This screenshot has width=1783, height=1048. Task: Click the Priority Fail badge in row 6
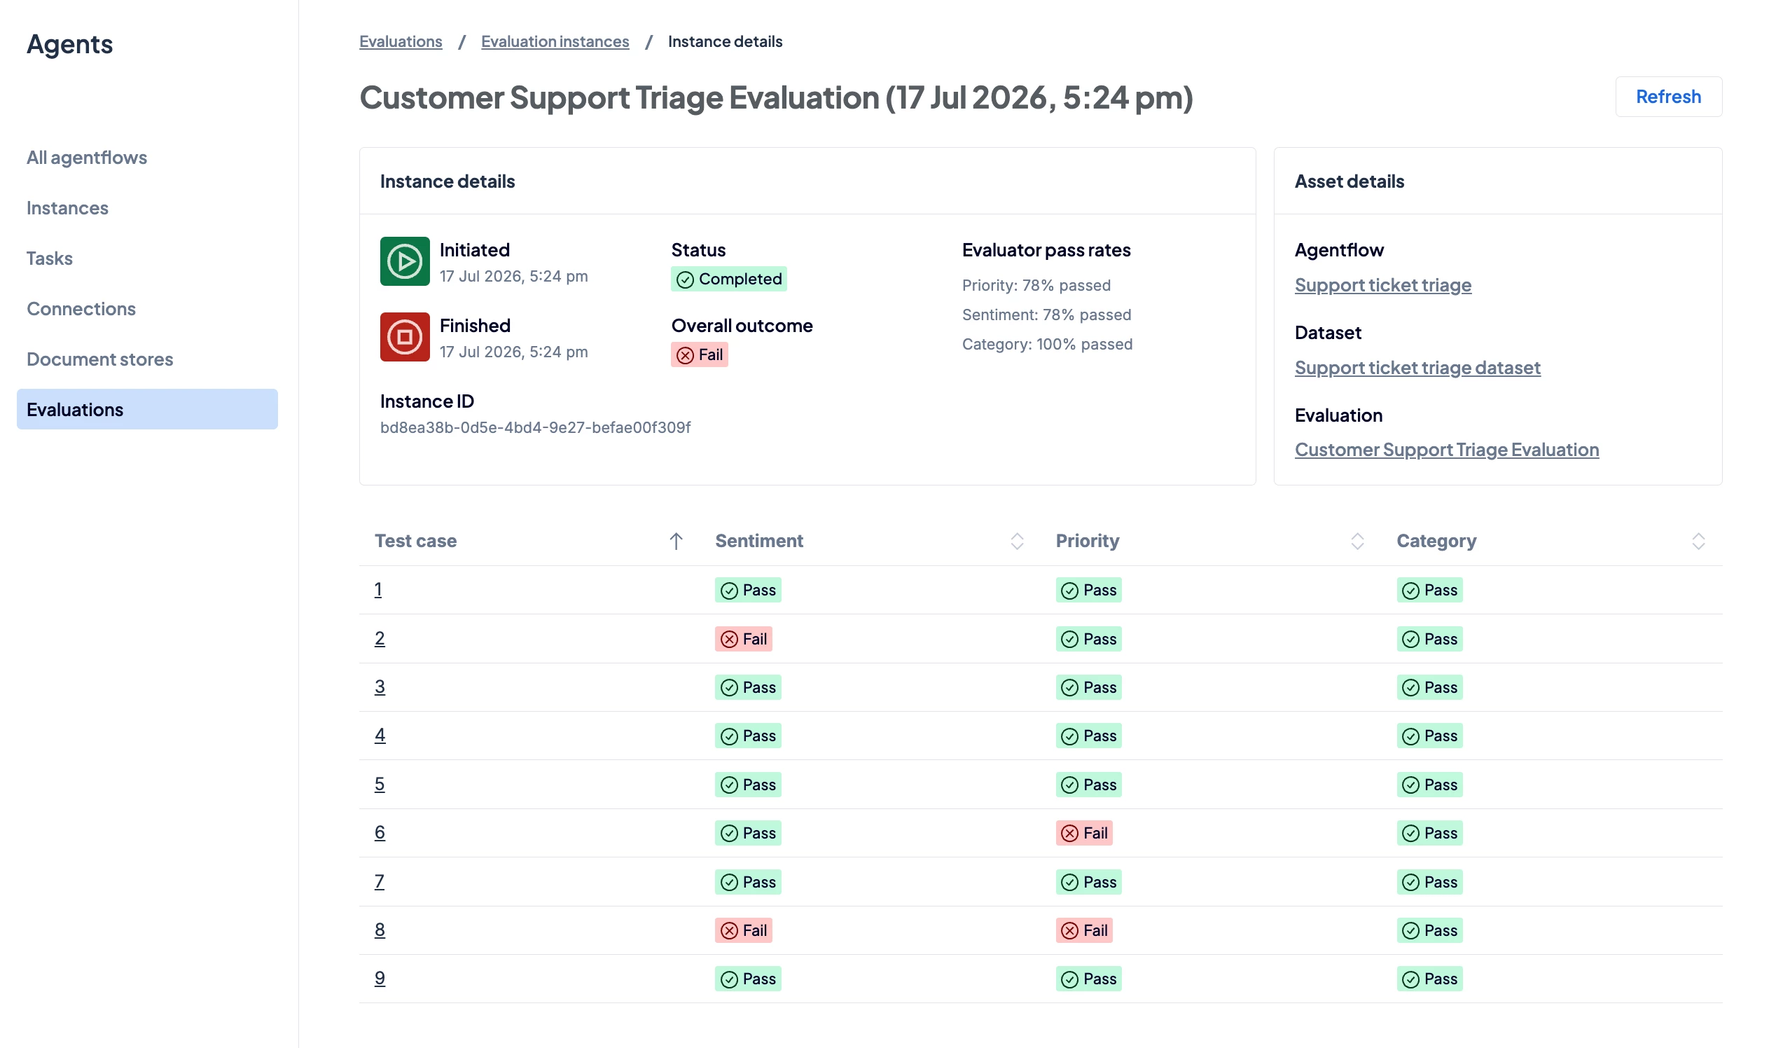(x=1084, y=833)
